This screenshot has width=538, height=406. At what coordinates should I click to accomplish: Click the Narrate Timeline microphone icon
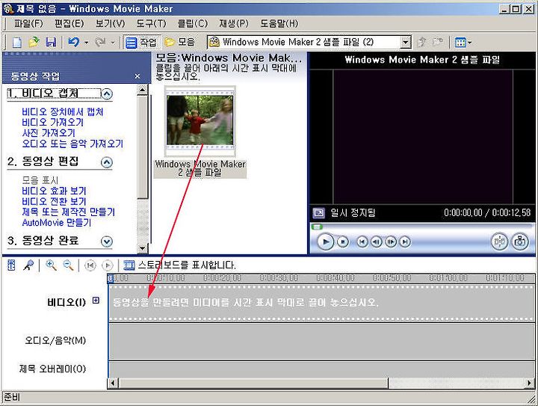tap(28, 265)
